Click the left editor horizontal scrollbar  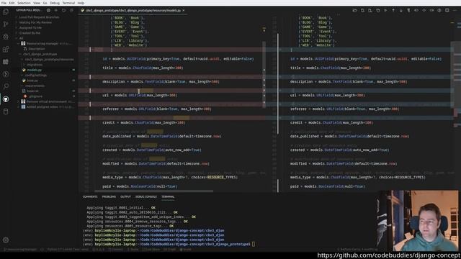pos(154,191)
